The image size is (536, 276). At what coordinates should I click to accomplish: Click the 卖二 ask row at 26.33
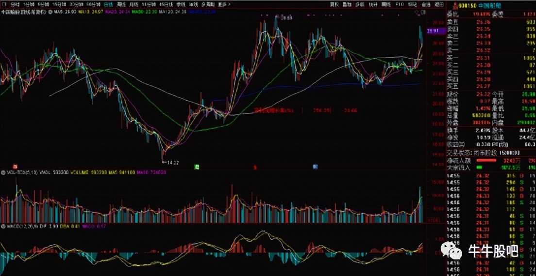[490, 43]
